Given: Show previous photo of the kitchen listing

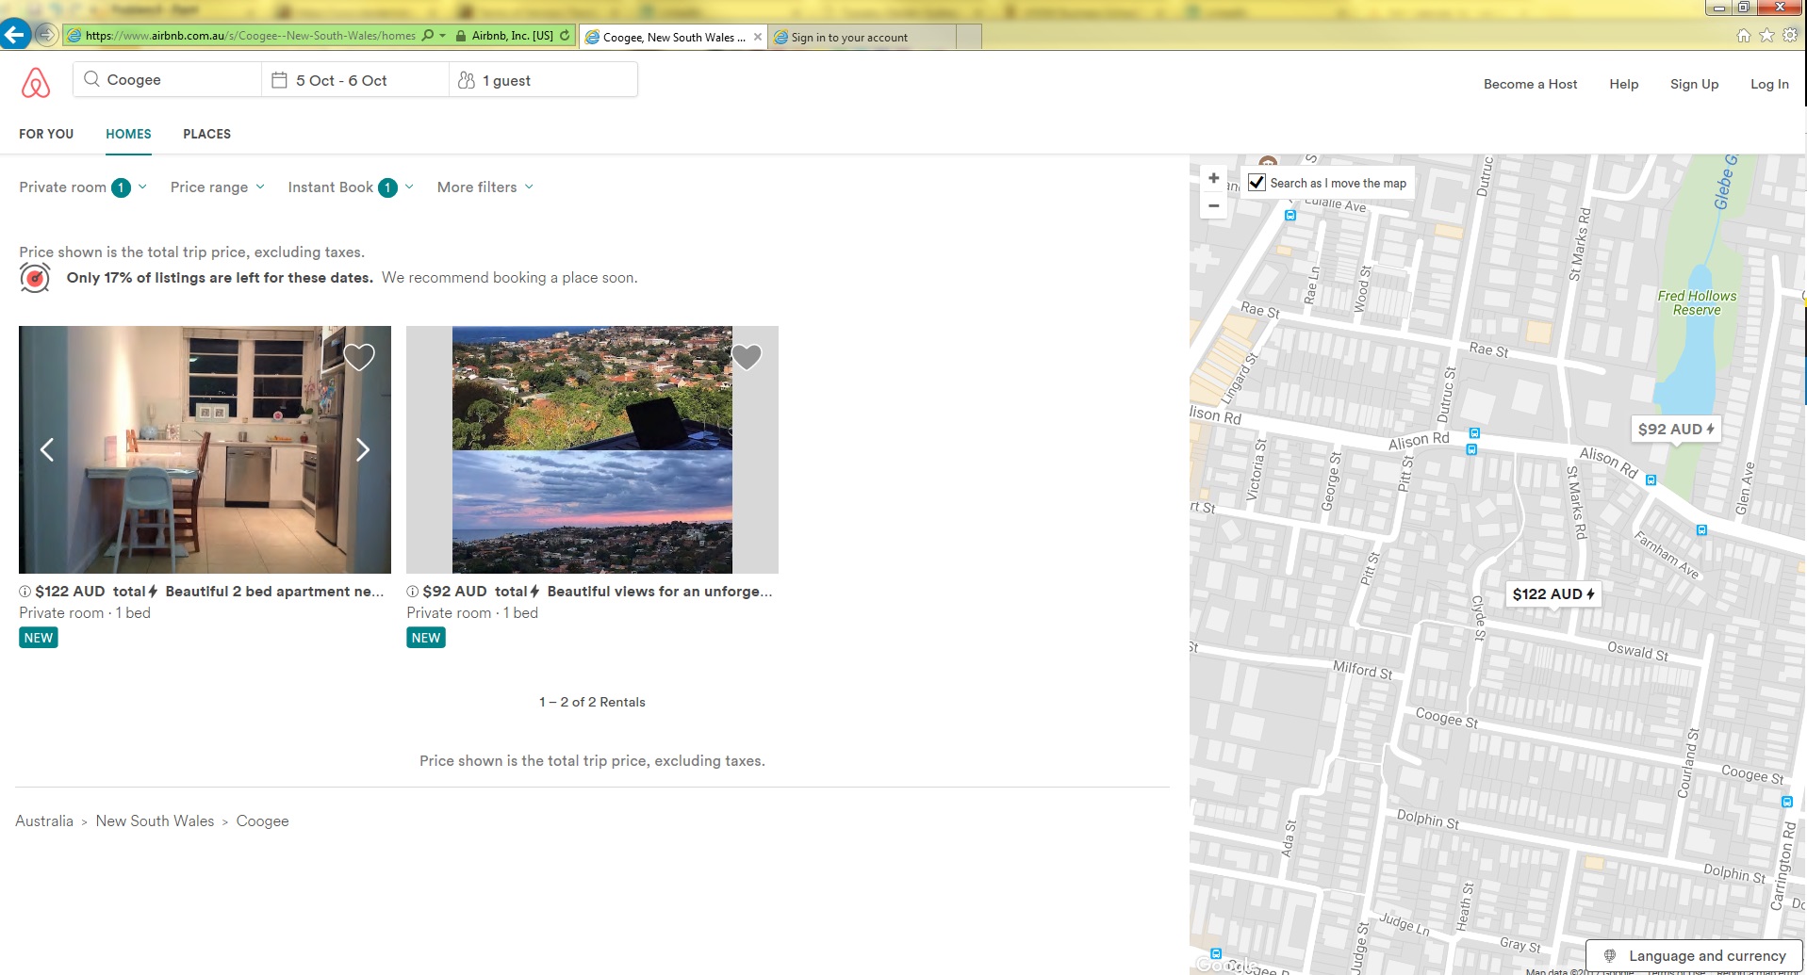Looking at the screenshot, I should click(x=47, y=450).
